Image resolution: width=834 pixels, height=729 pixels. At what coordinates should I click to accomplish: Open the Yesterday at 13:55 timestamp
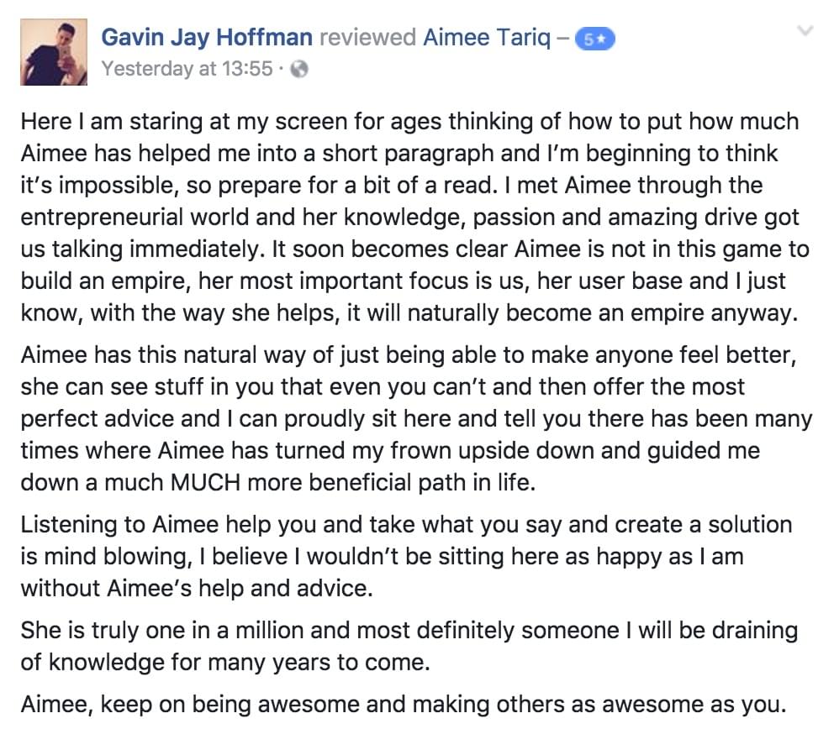click(187, 69)
